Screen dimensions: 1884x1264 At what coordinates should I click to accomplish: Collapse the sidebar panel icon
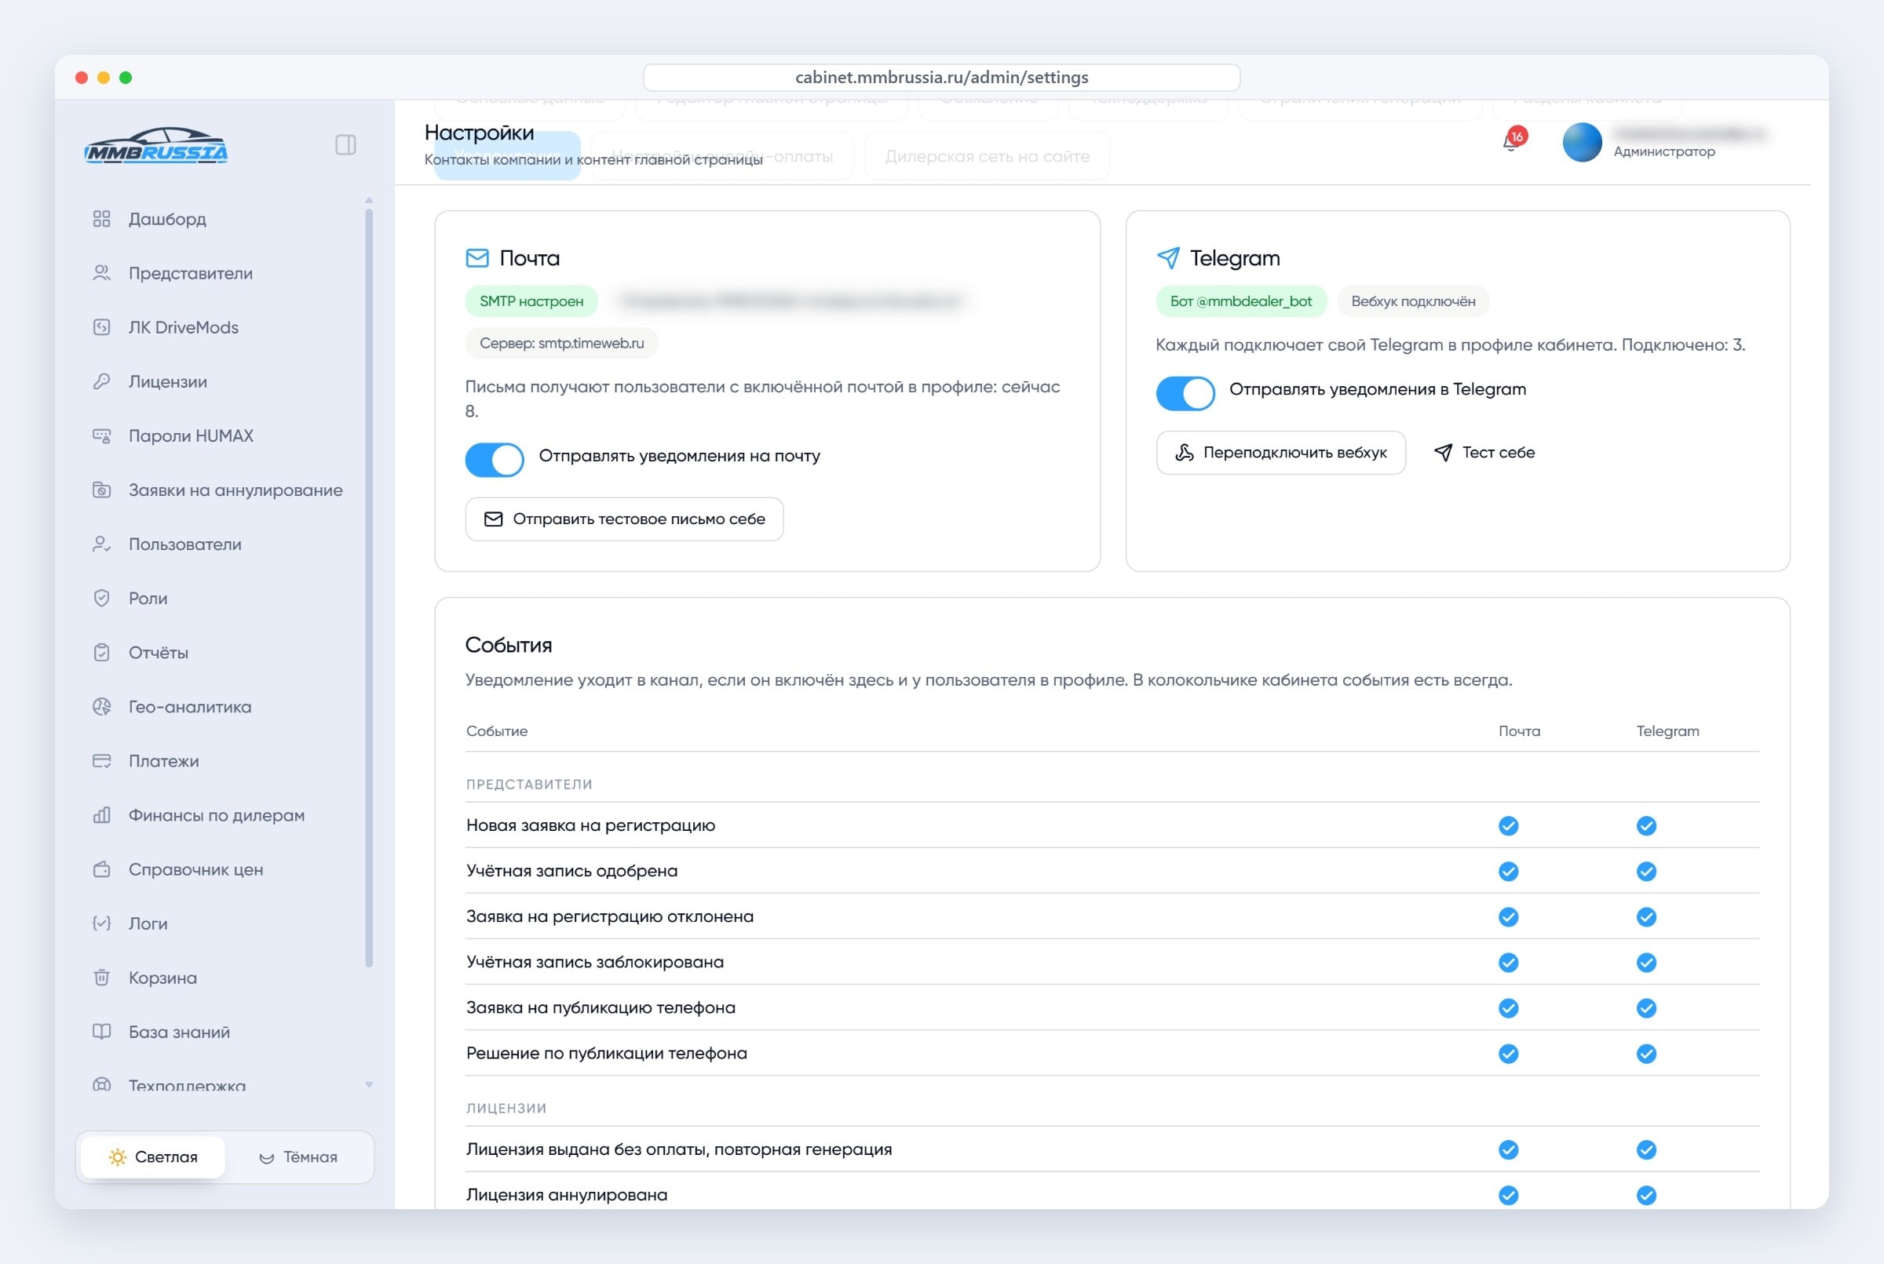click(345, 145)
